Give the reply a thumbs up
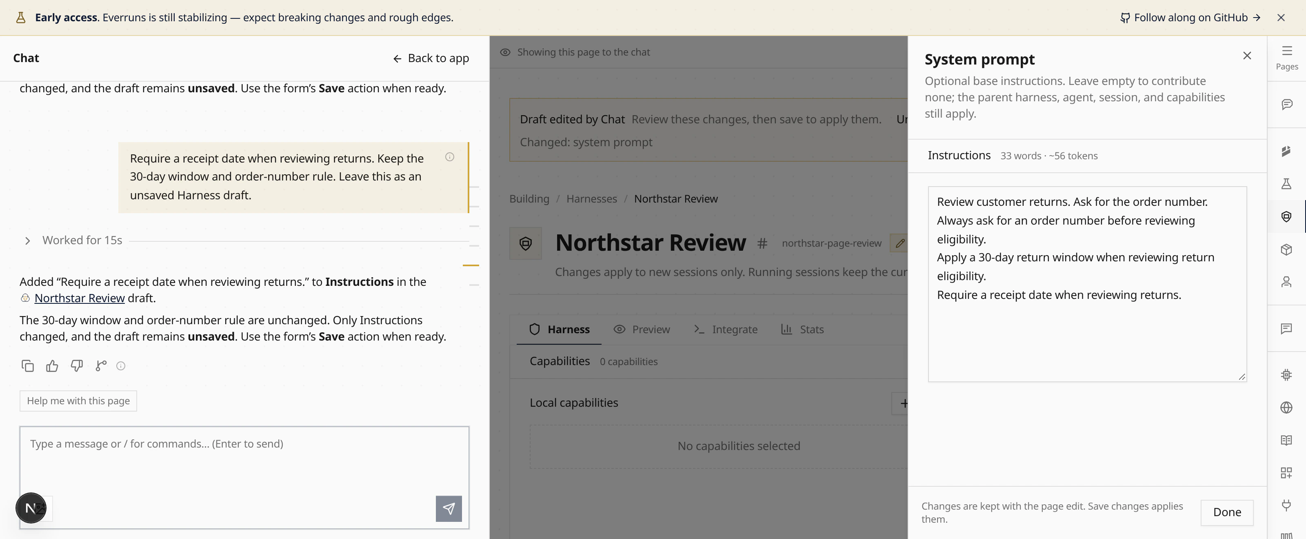Image resolution: width=1306 pixels, height=539 pixels. [x=52, y=365]
